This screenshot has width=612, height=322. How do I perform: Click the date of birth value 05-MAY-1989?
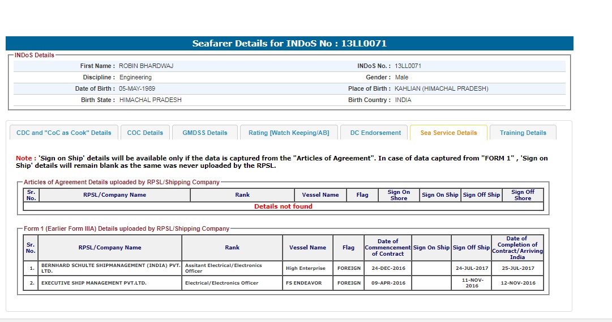(x=137, y=88)
